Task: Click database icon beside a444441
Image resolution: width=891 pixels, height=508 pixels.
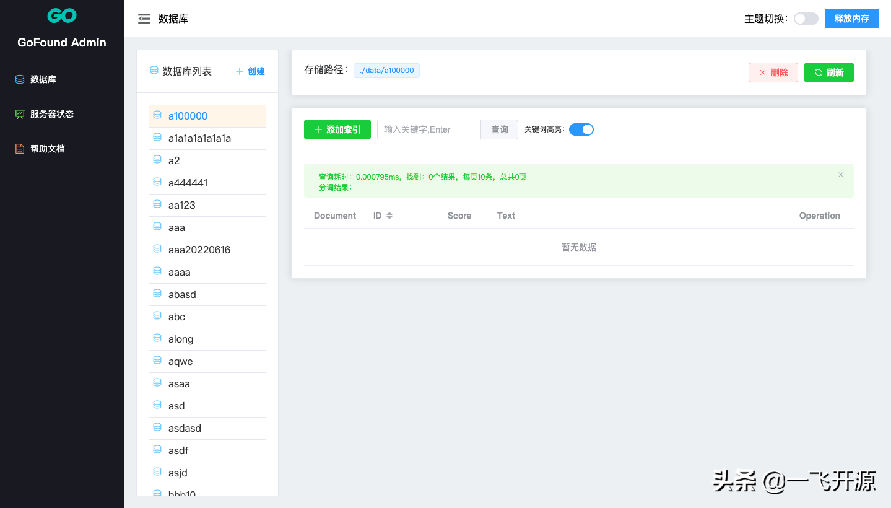Action: click(157, 182)
